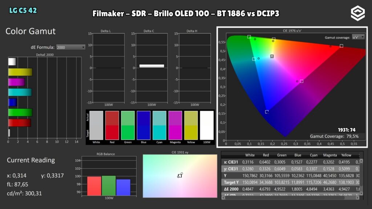Click the white point marker in CIE 1976 chart
Screen dimensions: 372x209
[272, 56]
